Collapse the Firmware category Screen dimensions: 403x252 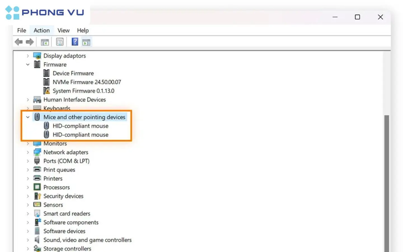pos(28,64)
